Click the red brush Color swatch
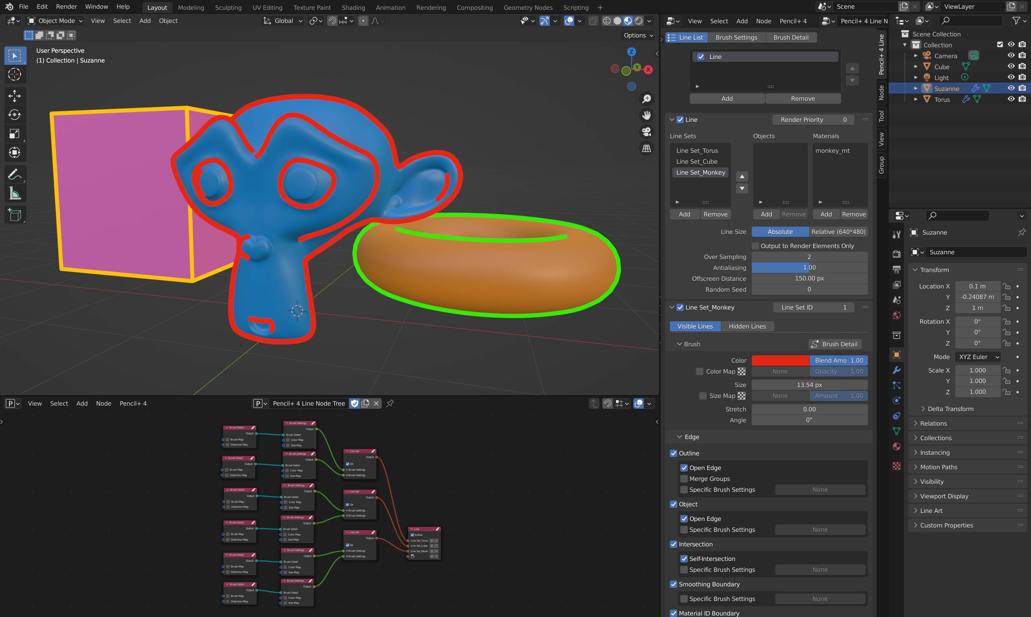This screenshot has height=617, width=1031. (x=780, y=361)
